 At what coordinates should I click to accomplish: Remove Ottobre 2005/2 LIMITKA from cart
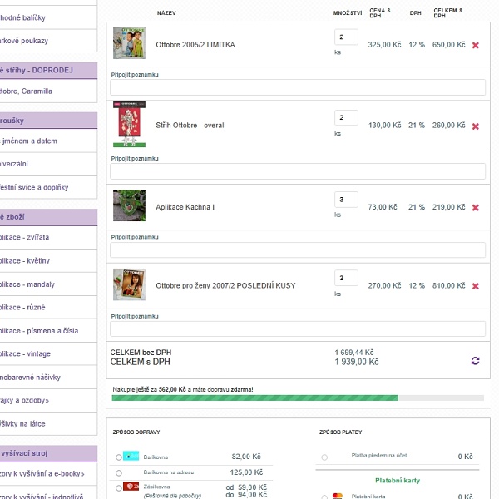[476, 45]
